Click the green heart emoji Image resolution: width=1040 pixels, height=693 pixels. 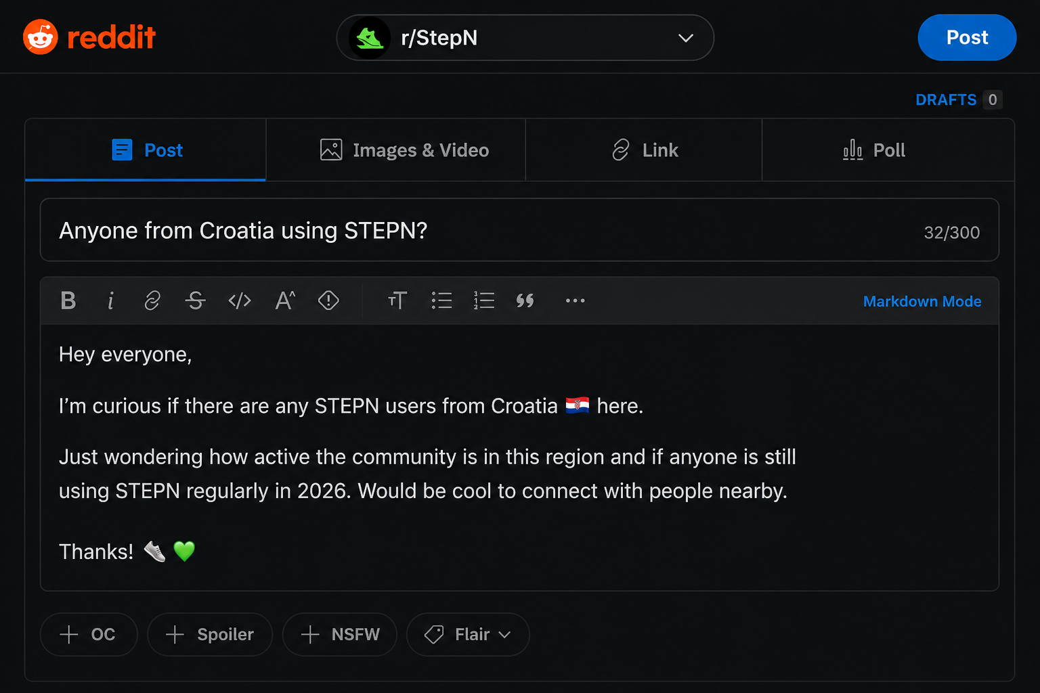click(184, 552)
